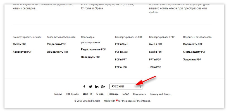Open the Developers footer link
This screenshot has height=112, width=229.
[x=139, y=94]
